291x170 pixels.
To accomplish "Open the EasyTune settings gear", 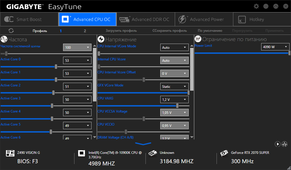I will [256, 6].
